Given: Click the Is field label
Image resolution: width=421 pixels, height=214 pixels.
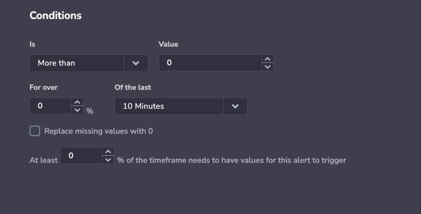Looking at the screenshot, I should point(32,44).
